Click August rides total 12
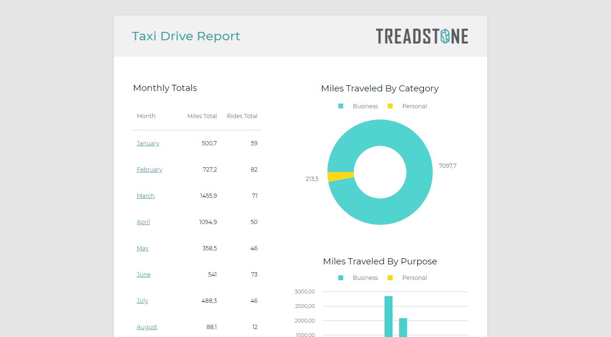611x337 pixels. (x=255, y=327)
